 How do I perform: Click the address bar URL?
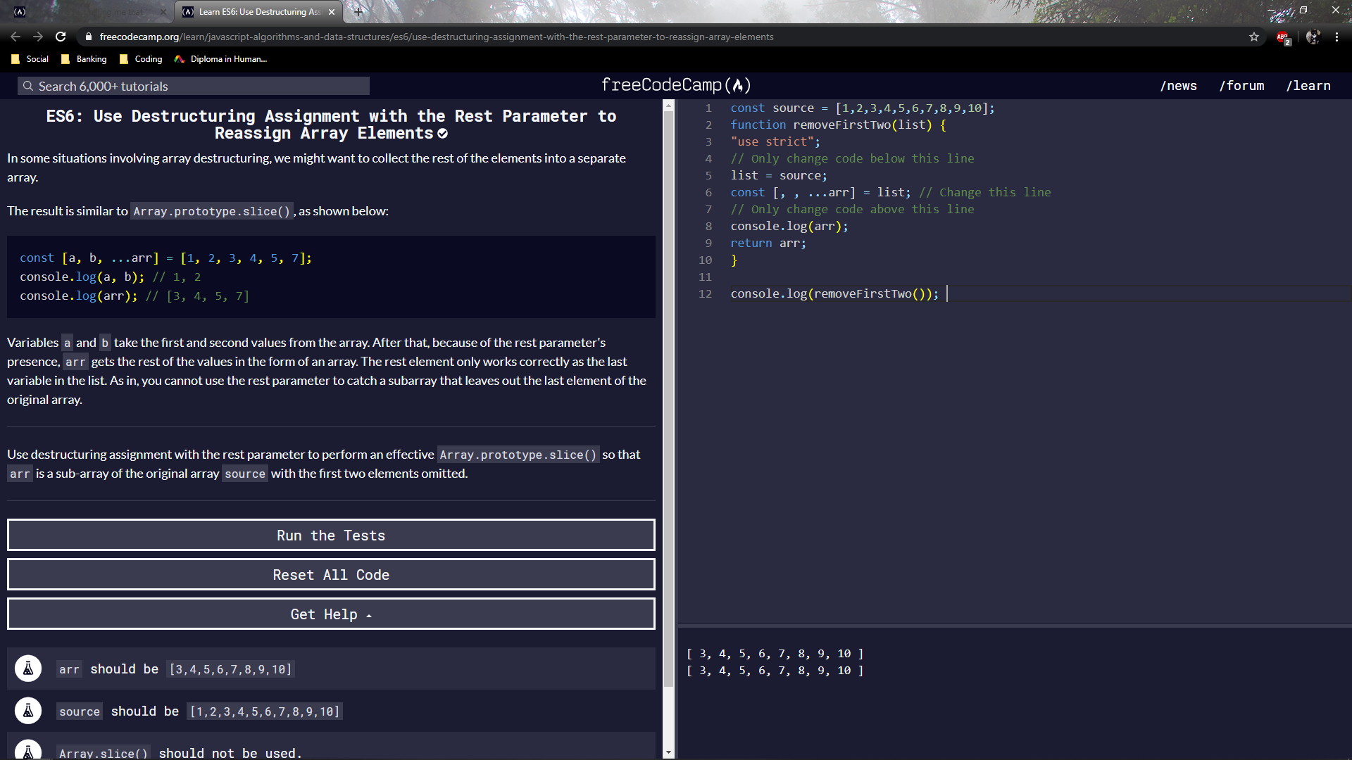click(x=437, y=37)
